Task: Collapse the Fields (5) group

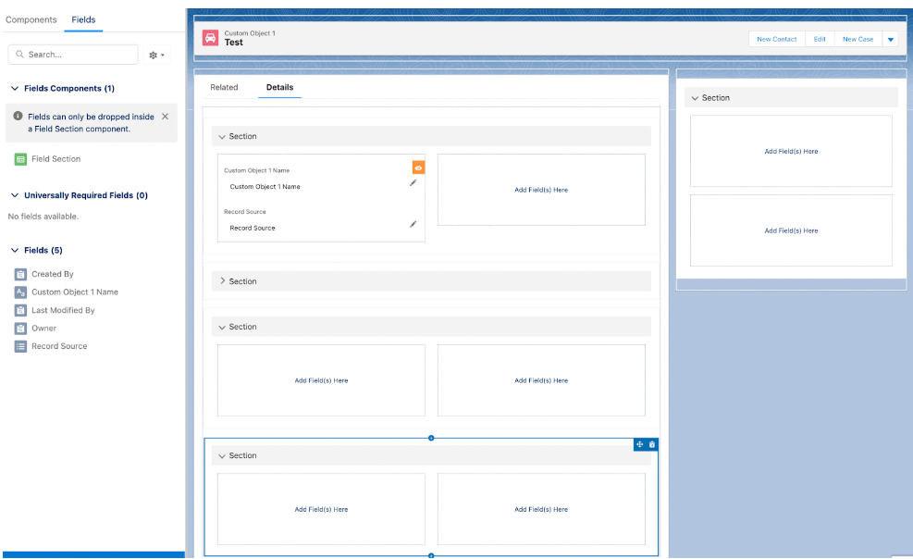Action: [x=15, y=251]
